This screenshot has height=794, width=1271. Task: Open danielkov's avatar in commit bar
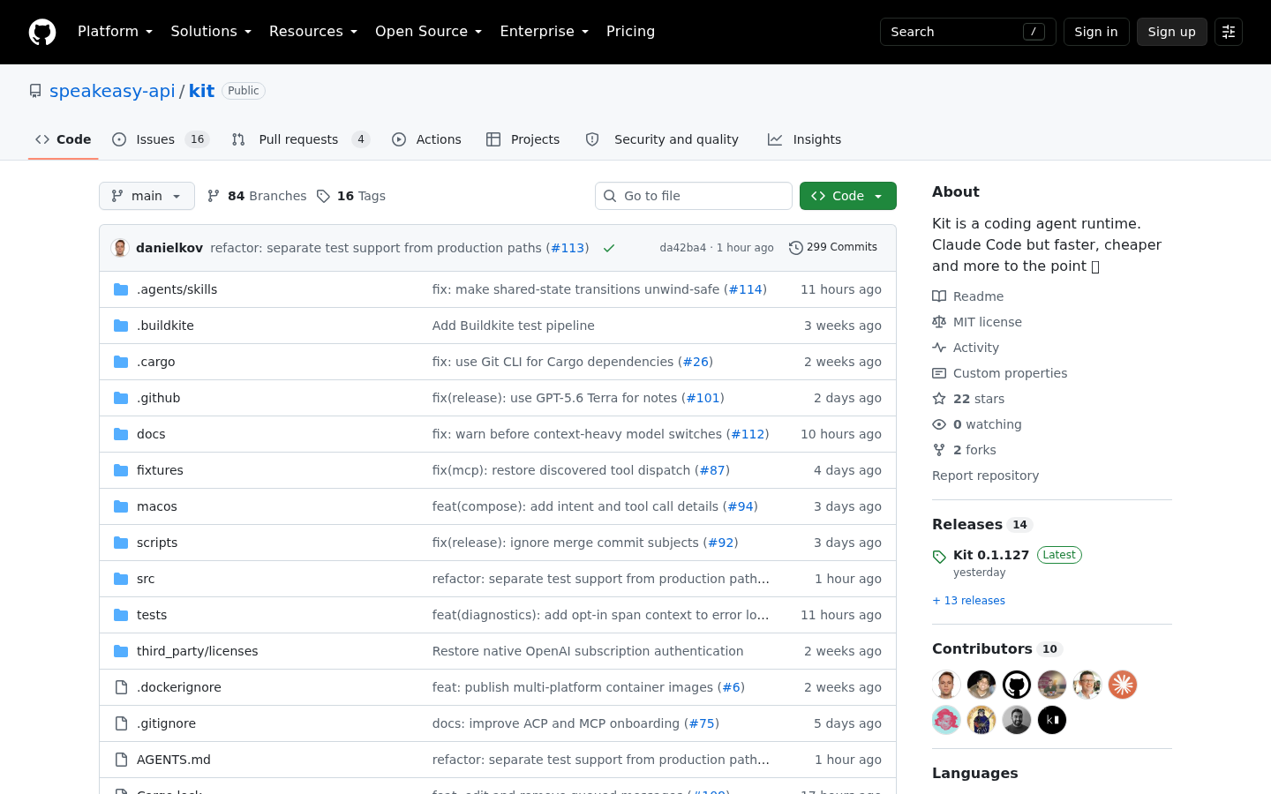(x=120, y=248)
